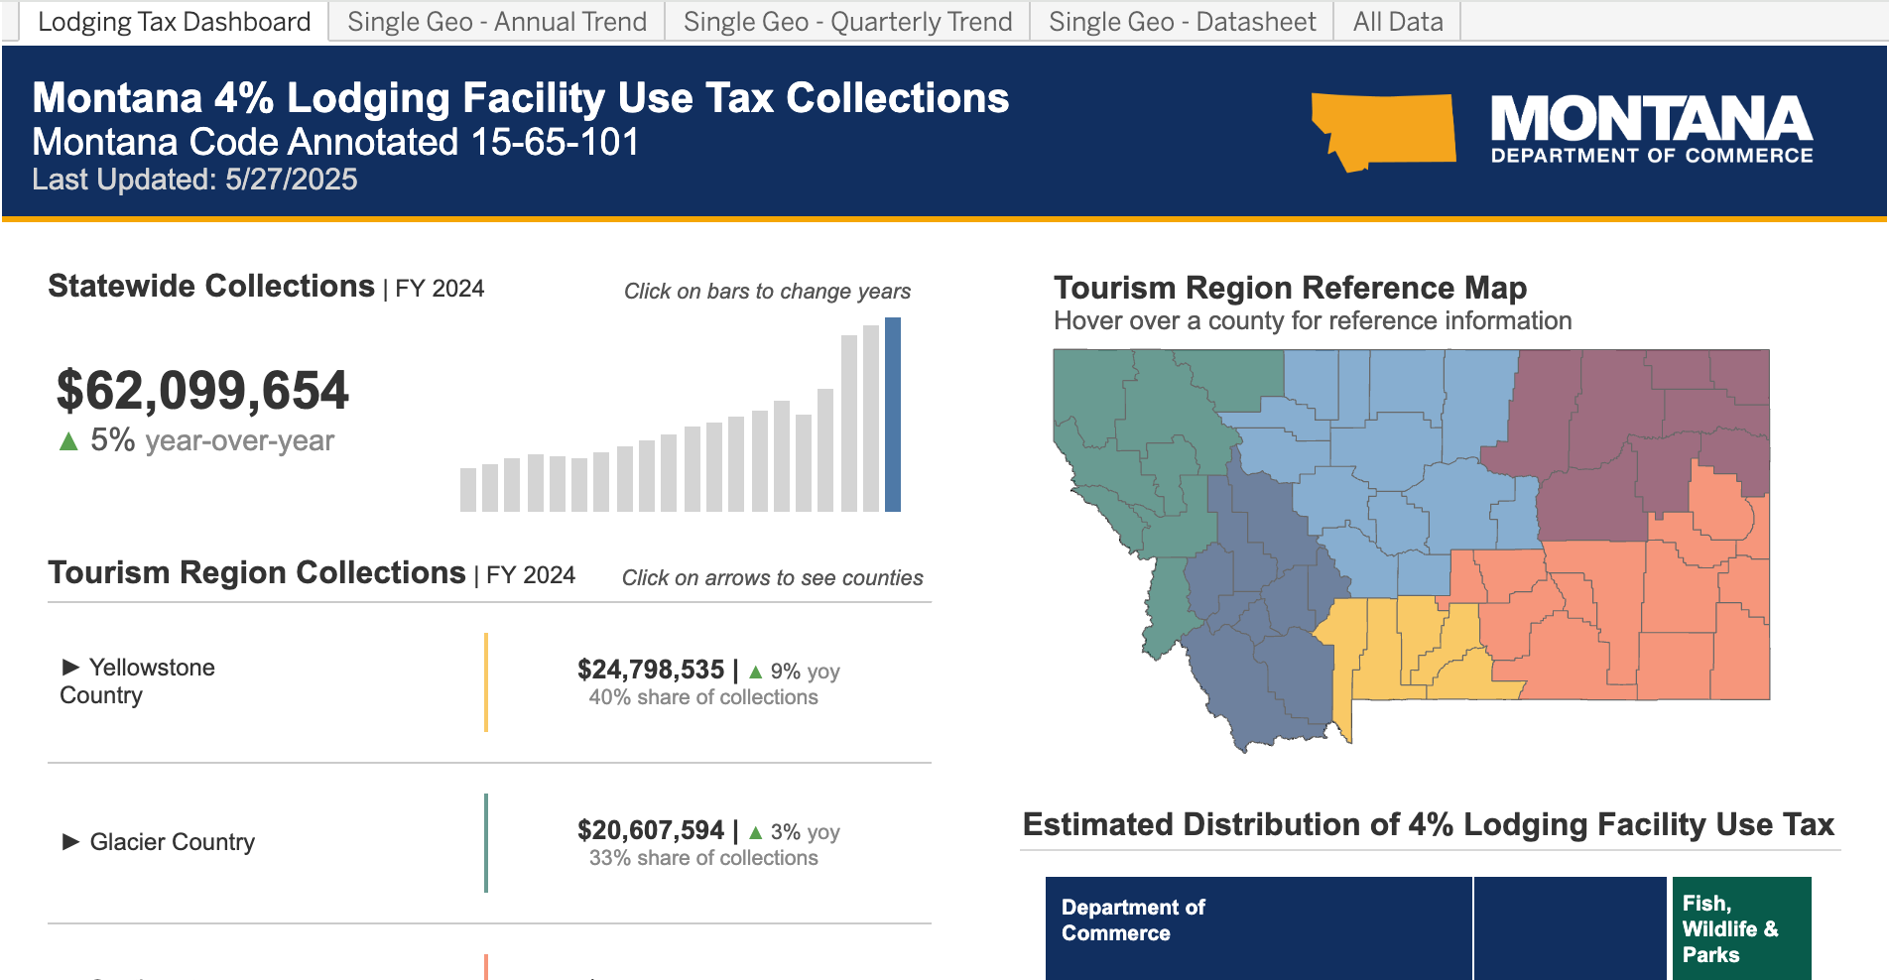Click the Montana Department of Commerce wordmark
Screen dimensions: 1889x980
point(1651,129)
